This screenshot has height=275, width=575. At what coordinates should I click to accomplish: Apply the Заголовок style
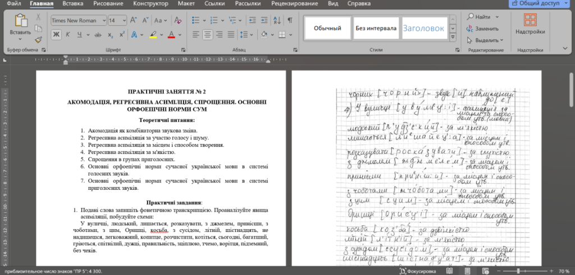[x=423, y=28]
